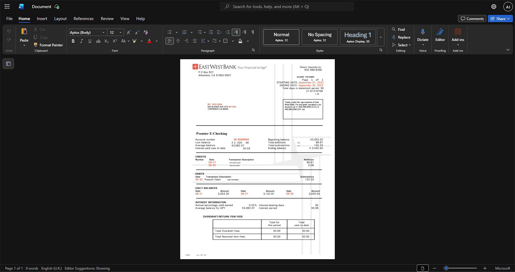
Task: Start a numbered list
Action: [x=184, y=32]
